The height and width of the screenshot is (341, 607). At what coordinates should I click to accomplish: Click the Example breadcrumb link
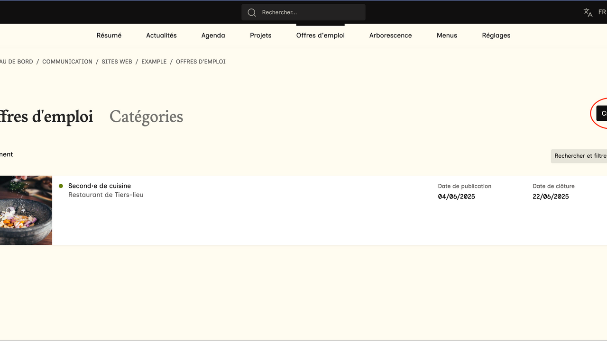click(154, 62)
